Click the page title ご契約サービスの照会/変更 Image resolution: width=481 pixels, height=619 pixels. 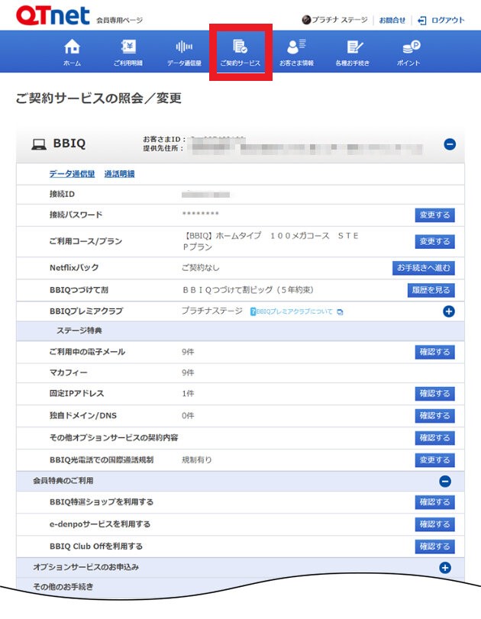[x=98, y=98]
